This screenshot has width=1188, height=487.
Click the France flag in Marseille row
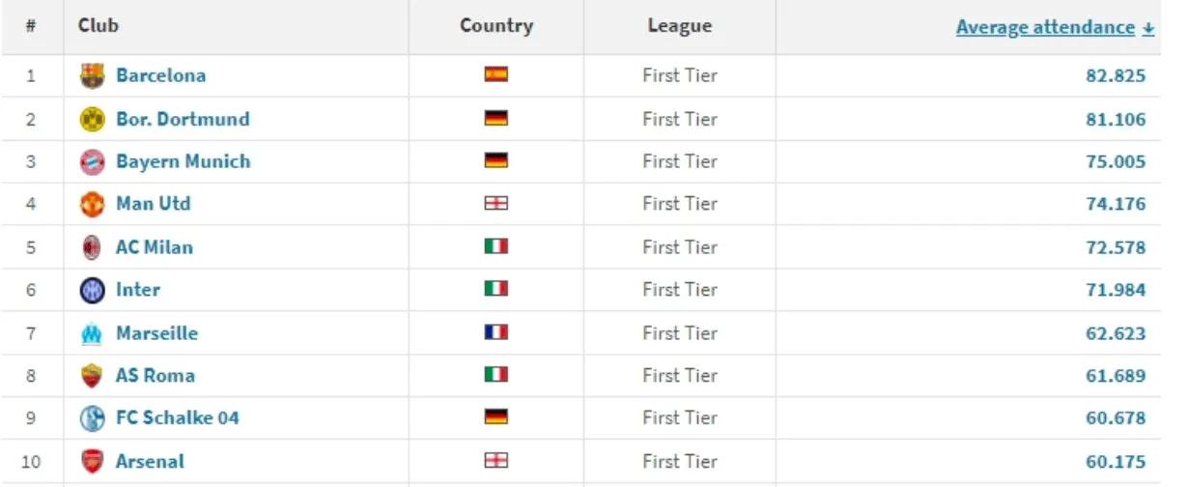pos(495,332)
